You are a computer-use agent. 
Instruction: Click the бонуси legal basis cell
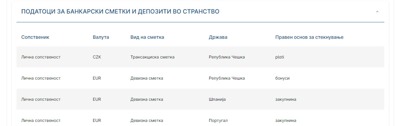pyautogui.click(x=282, y=78)
